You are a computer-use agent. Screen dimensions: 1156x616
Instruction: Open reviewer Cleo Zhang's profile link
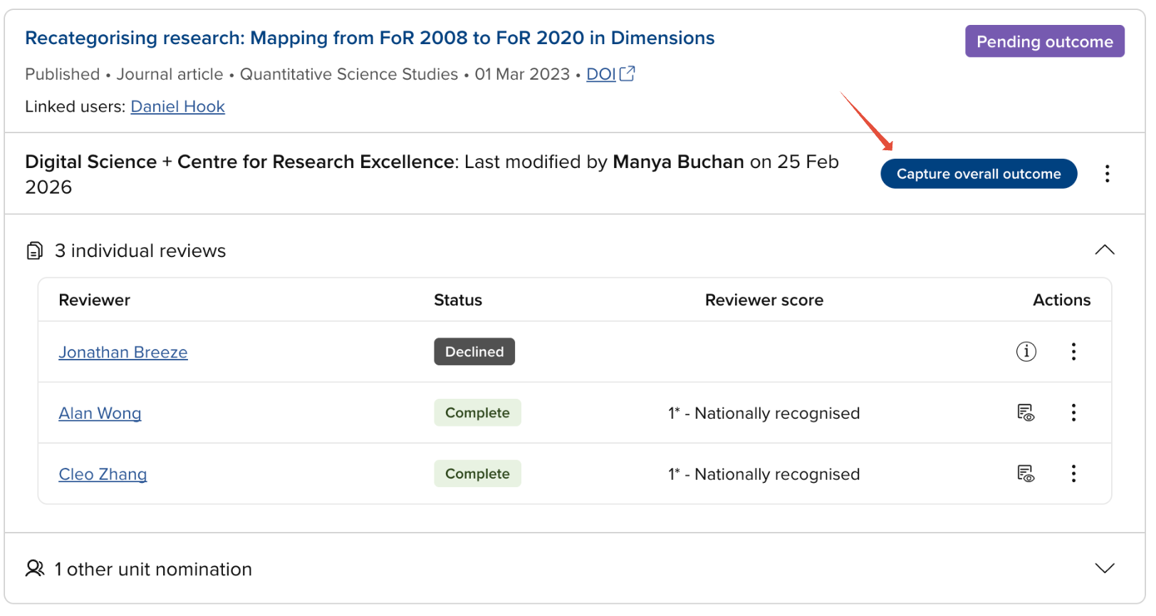(x=103, y=475)
